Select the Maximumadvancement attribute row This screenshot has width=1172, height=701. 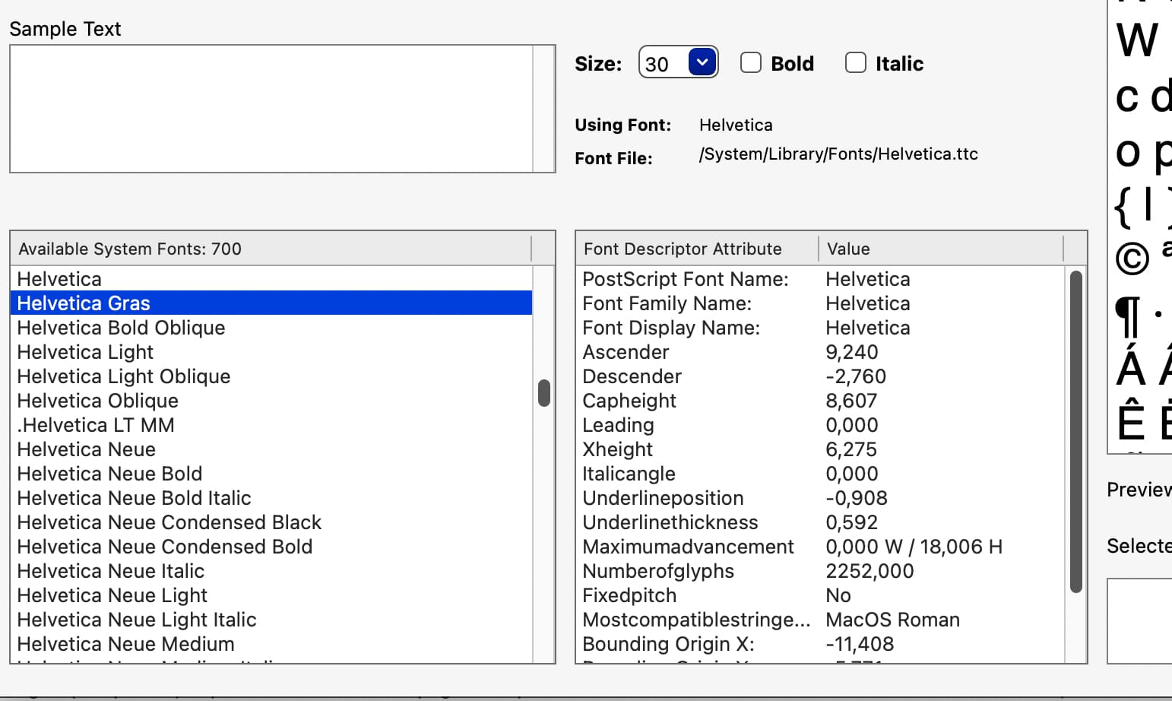point(821,547)
